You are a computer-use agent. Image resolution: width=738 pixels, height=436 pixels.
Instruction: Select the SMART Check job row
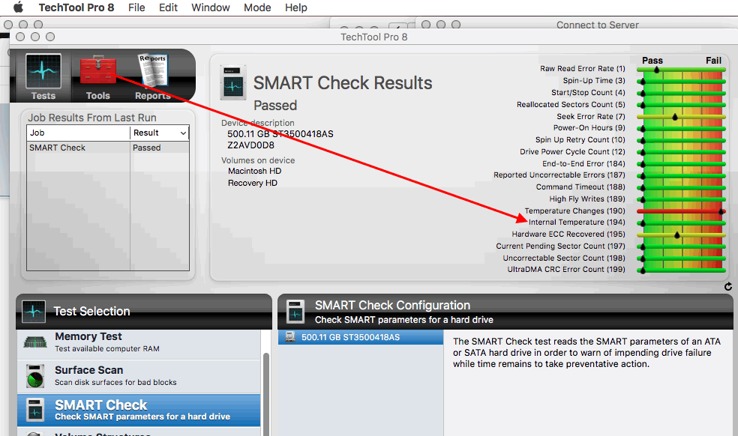point(108,148)
